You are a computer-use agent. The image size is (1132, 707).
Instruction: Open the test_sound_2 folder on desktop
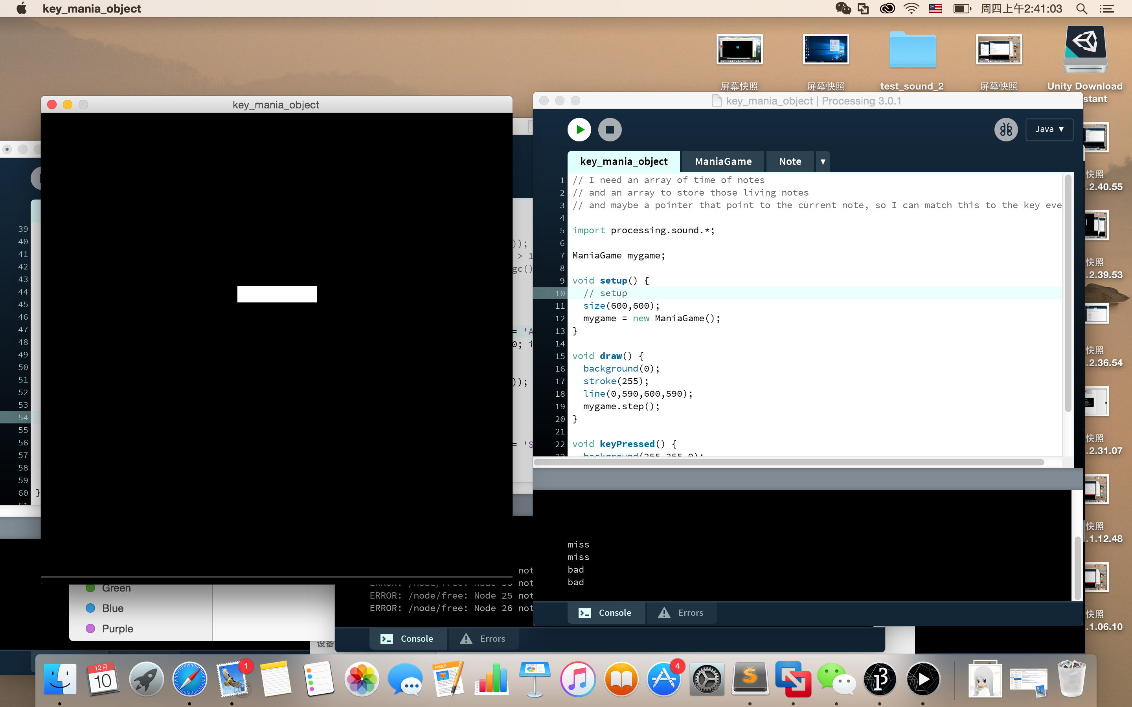(912, 61)
